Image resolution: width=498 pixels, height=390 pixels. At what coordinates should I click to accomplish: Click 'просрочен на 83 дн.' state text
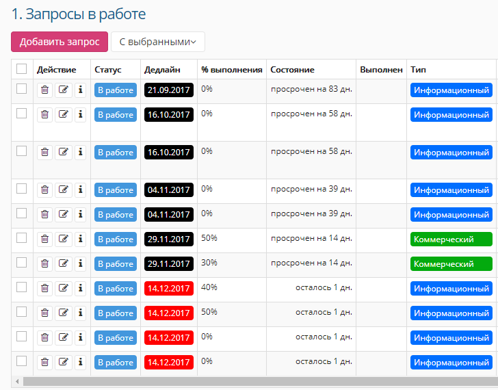[x=311, y=89]
